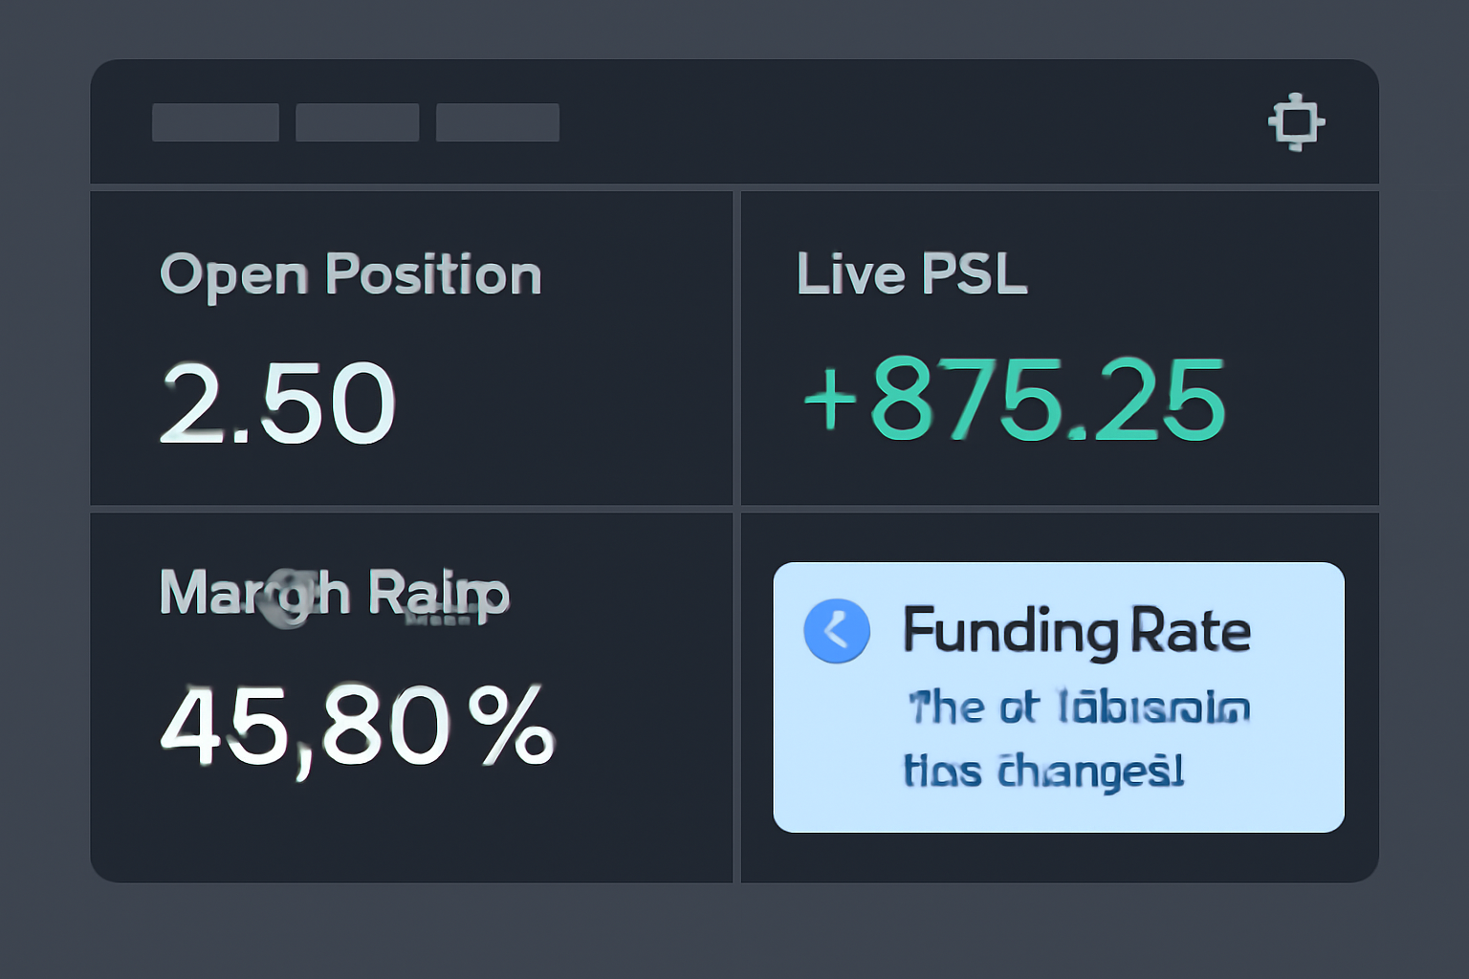
Task: Click the 45,80% margin value
Action: pos(356,726)
